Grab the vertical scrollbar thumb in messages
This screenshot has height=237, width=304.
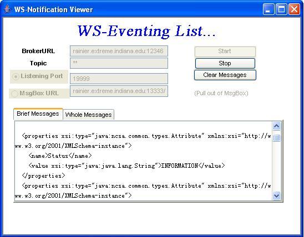(x=276, y=138)
